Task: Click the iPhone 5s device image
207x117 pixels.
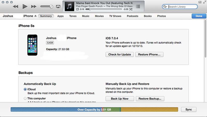Action: click(32, 45)
